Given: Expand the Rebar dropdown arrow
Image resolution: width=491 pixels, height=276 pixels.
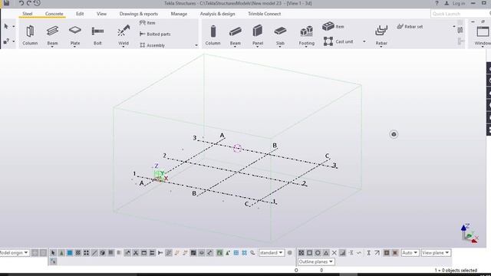Looking at the screenshot, I should [x=381, y=47].
